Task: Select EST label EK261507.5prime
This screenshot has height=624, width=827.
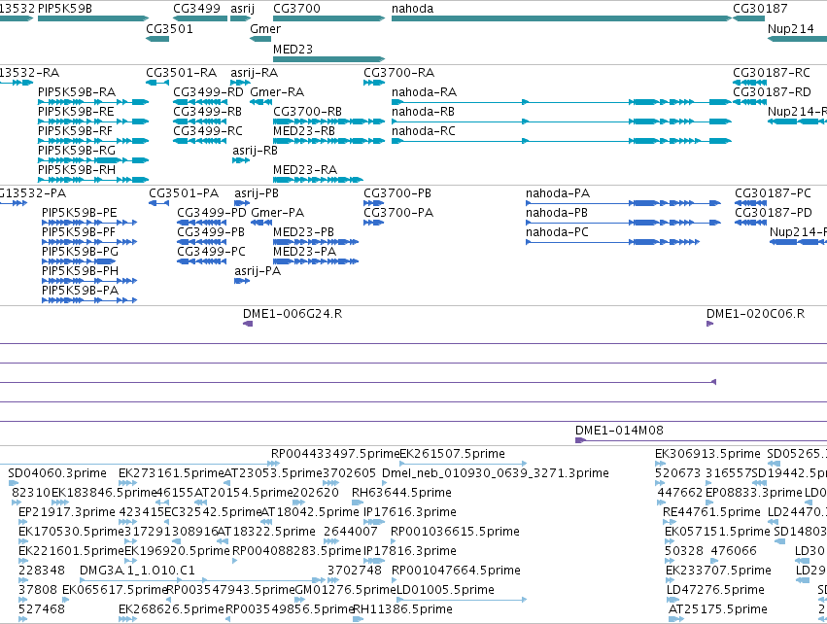Action: (x=453, y=454)
